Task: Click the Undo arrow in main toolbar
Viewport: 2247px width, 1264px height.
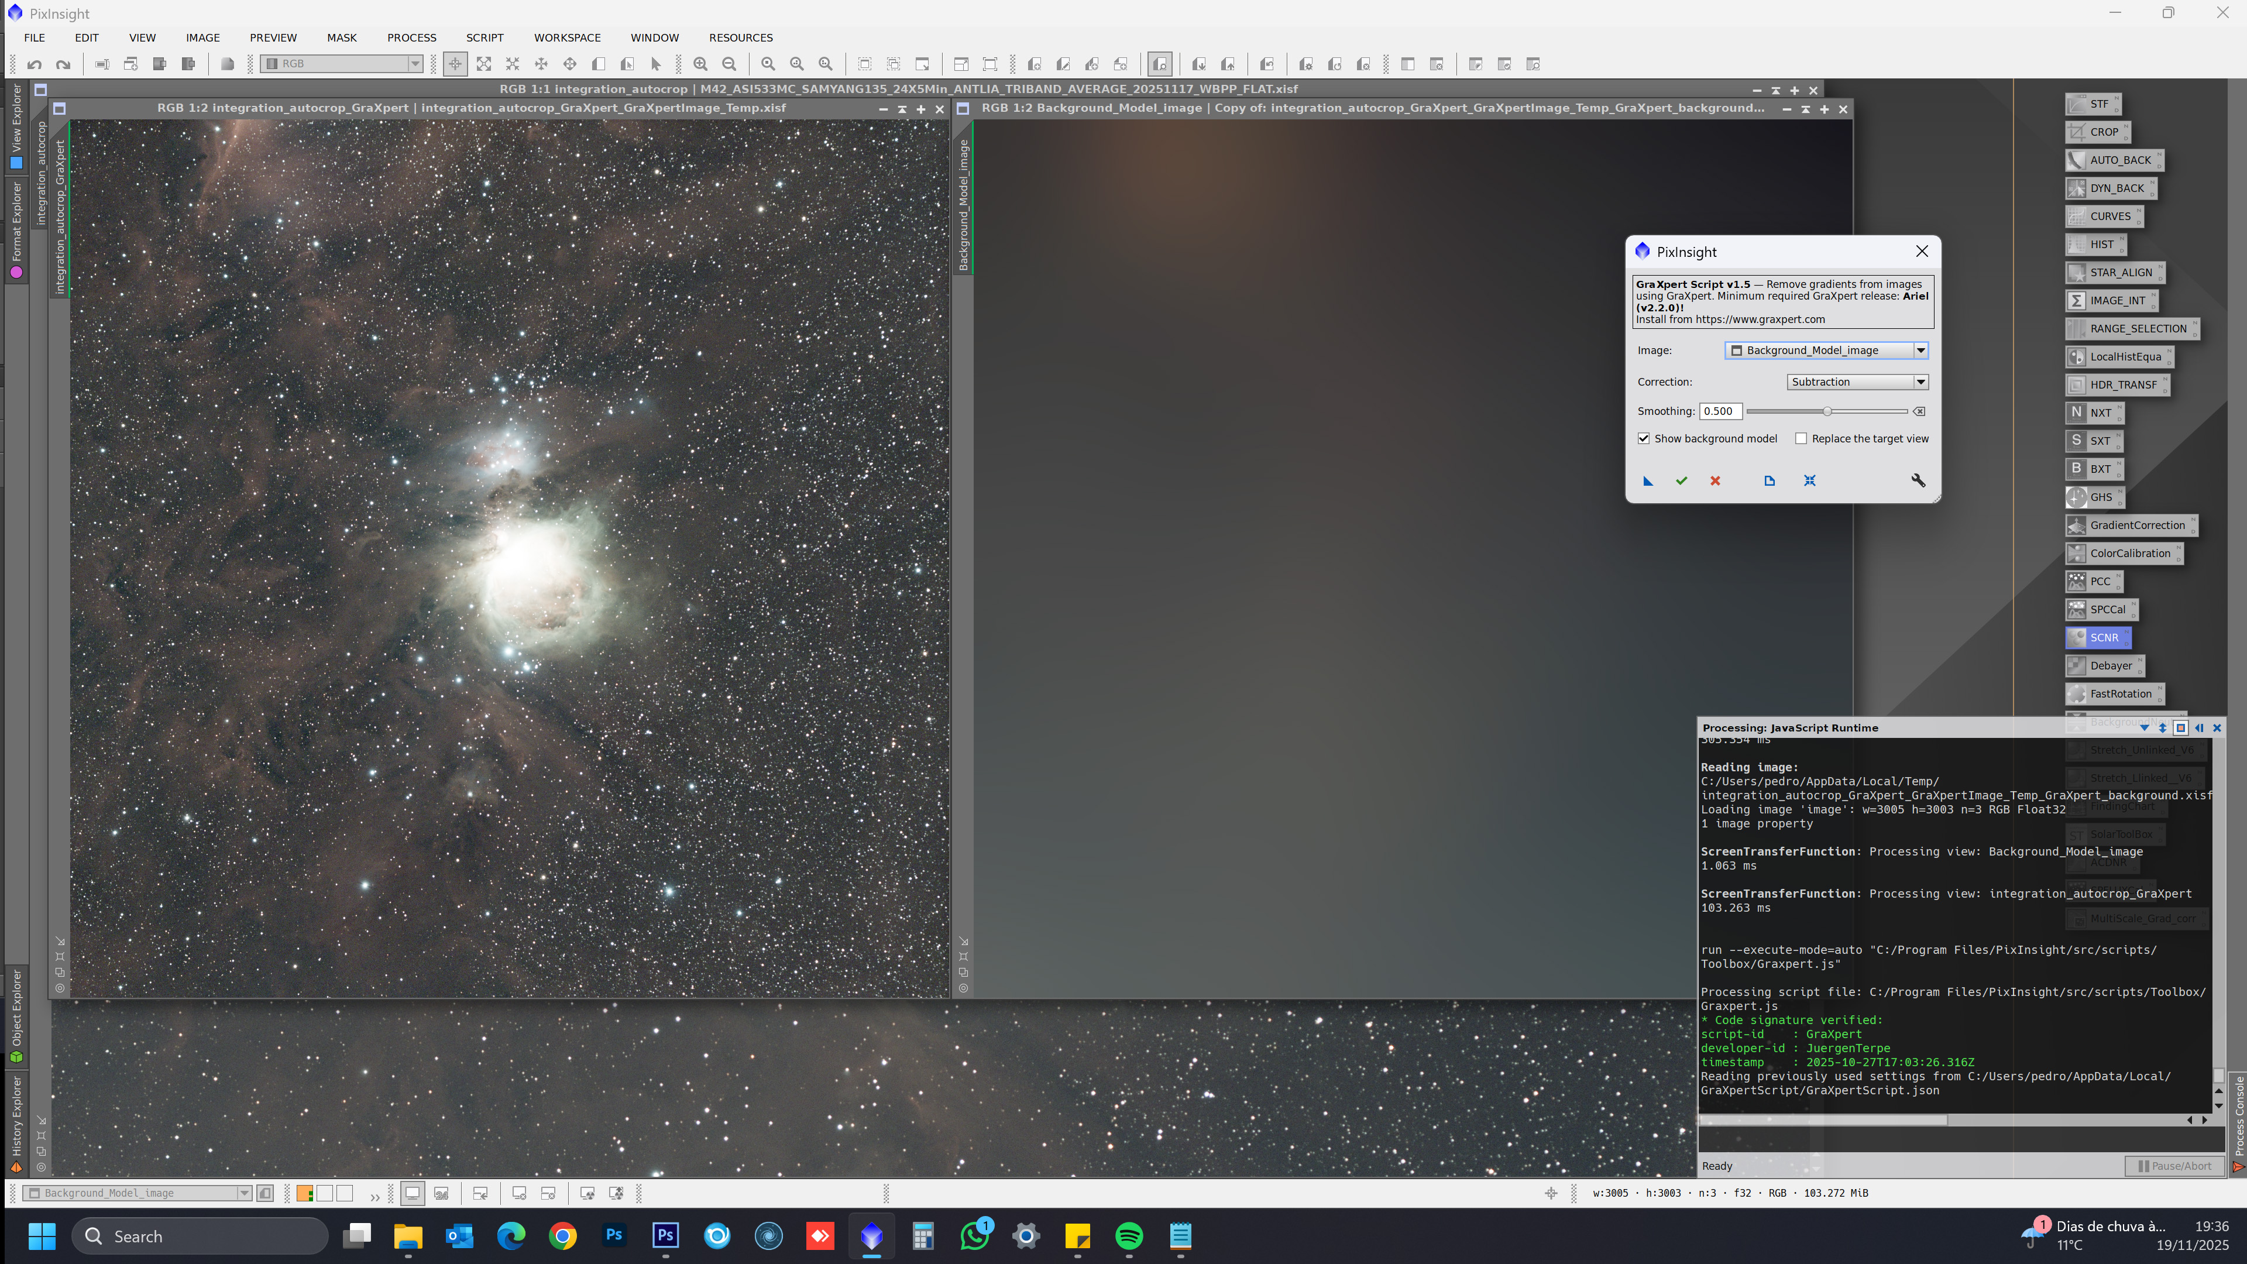Action: [x=34, y=64]
